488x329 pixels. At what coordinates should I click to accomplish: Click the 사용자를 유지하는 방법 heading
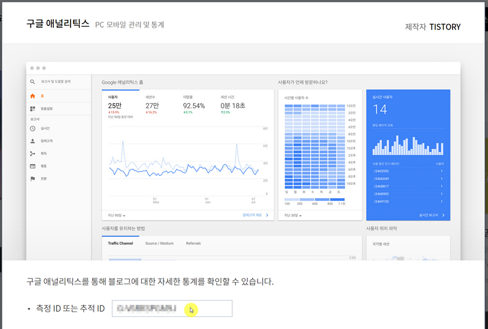123,228
